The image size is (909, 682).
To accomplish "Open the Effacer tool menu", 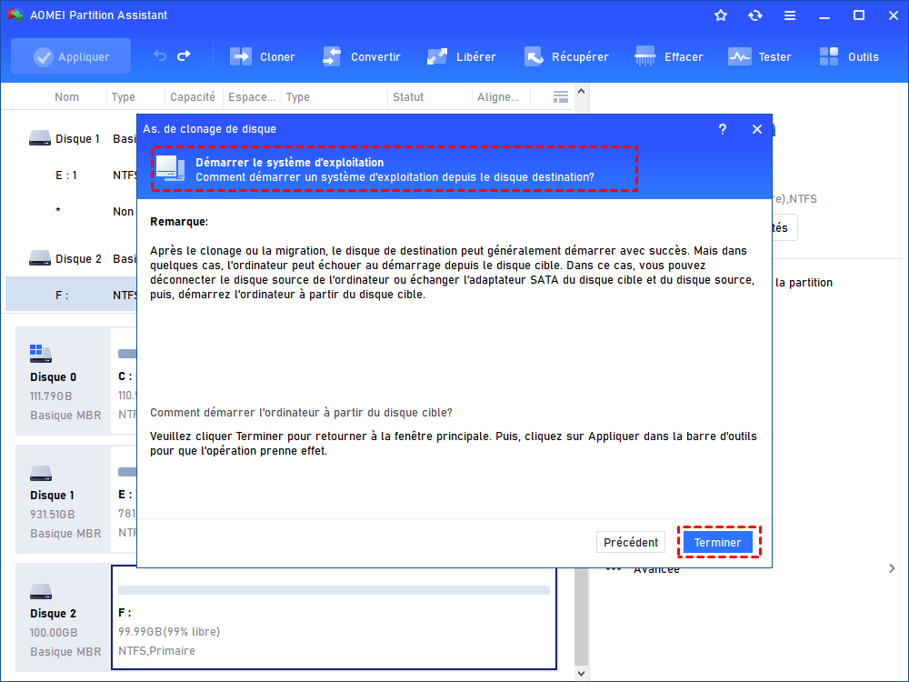I will 668,56.
